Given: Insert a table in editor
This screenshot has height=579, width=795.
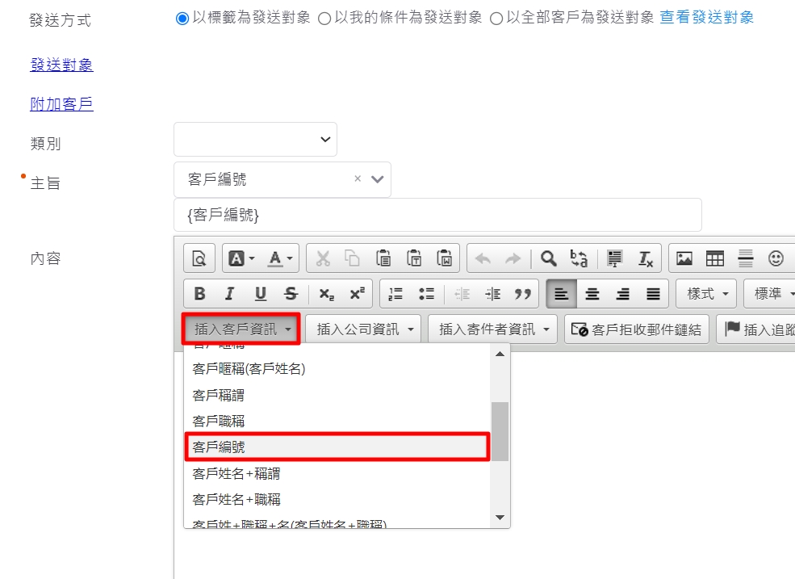Looking at the screenshot, I should 715,258.
